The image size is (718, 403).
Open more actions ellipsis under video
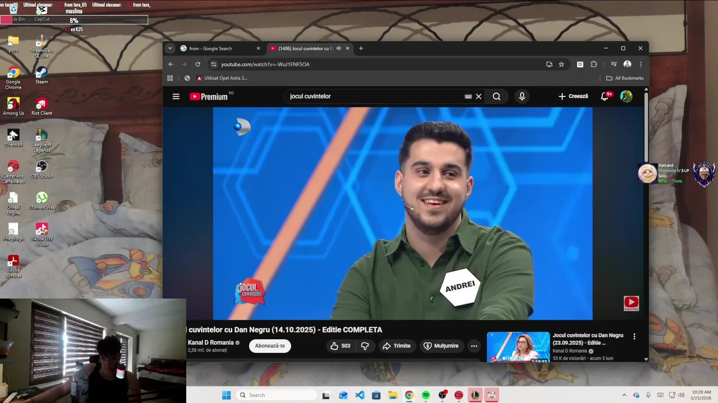tap(474, 346)
